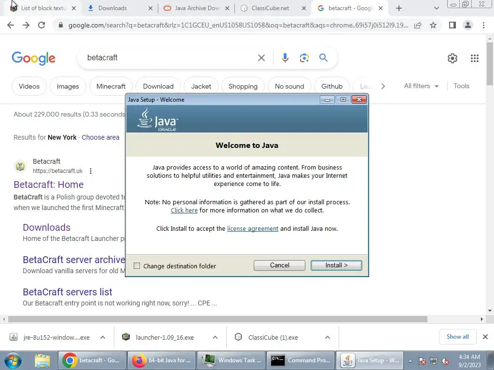This screenshot has width=494, height=370.
Task: Clear the search box with the X
Action: [261, 58]
